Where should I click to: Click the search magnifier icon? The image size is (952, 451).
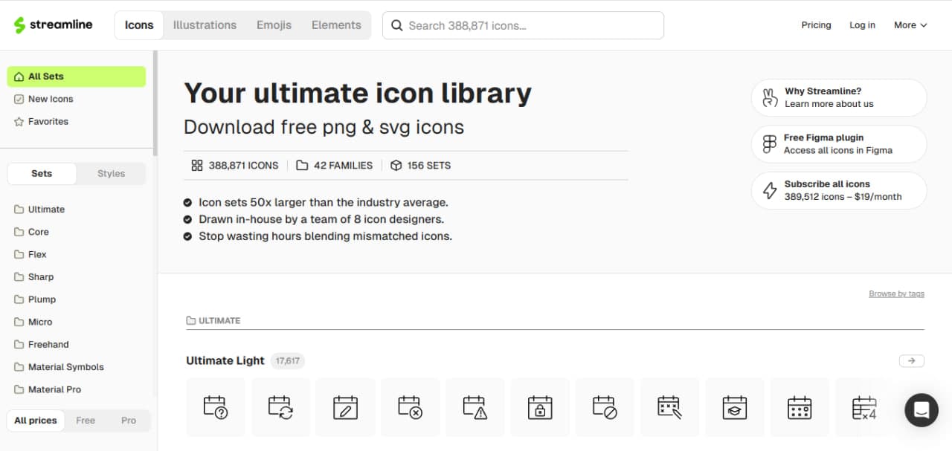click(x=397, y=25)
